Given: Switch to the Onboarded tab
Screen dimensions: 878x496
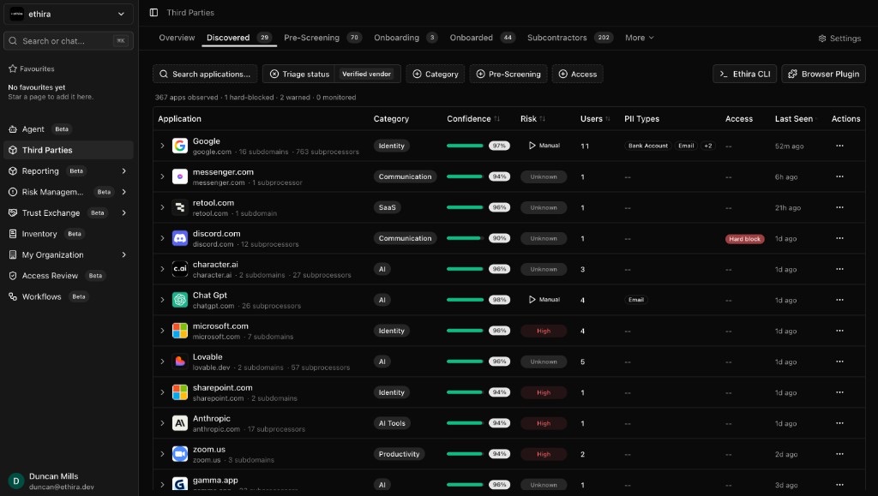Looking at the screenshot, I should (482, 38).
